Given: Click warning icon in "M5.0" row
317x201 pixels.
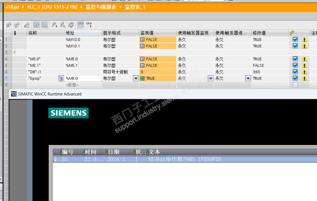Looking at the screenshot, I should (304, 59).
